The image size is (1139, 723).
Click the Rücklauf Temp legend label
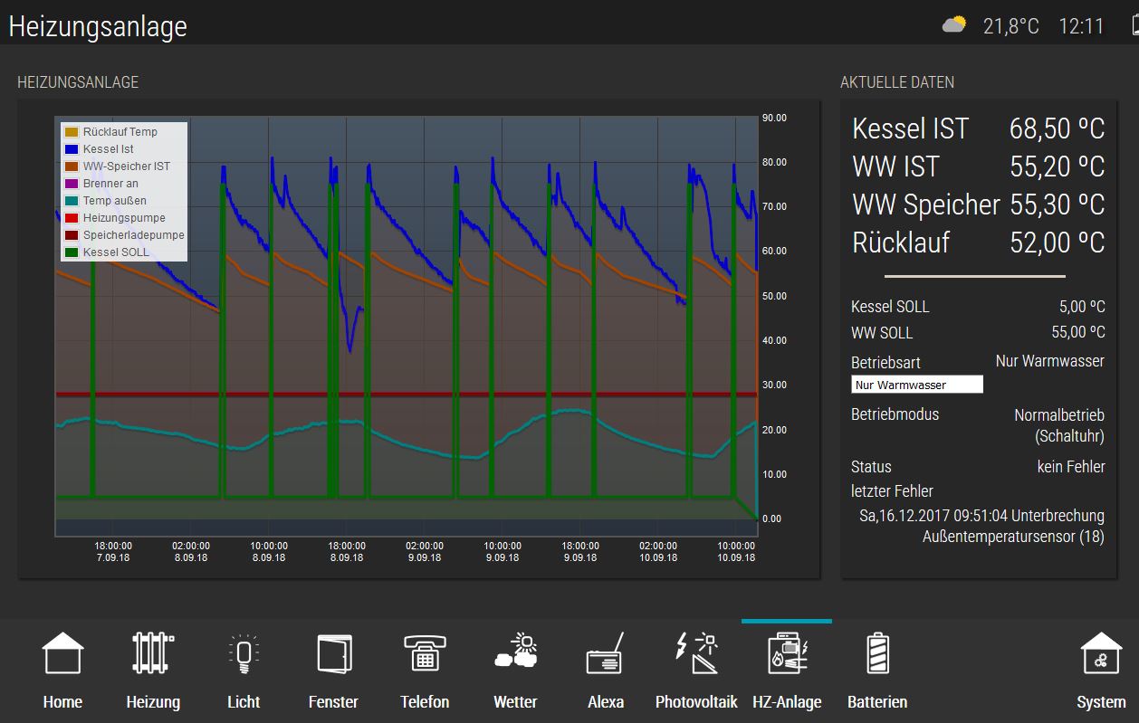point(120,132)
